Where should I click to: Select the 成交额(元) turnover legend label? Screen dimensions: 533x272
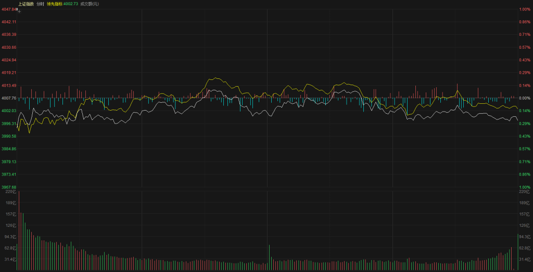(x=89, y=4)
